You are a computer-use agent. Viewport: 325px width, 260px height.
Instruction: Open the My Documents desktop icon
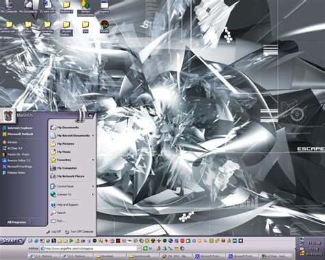coord(28,7)
